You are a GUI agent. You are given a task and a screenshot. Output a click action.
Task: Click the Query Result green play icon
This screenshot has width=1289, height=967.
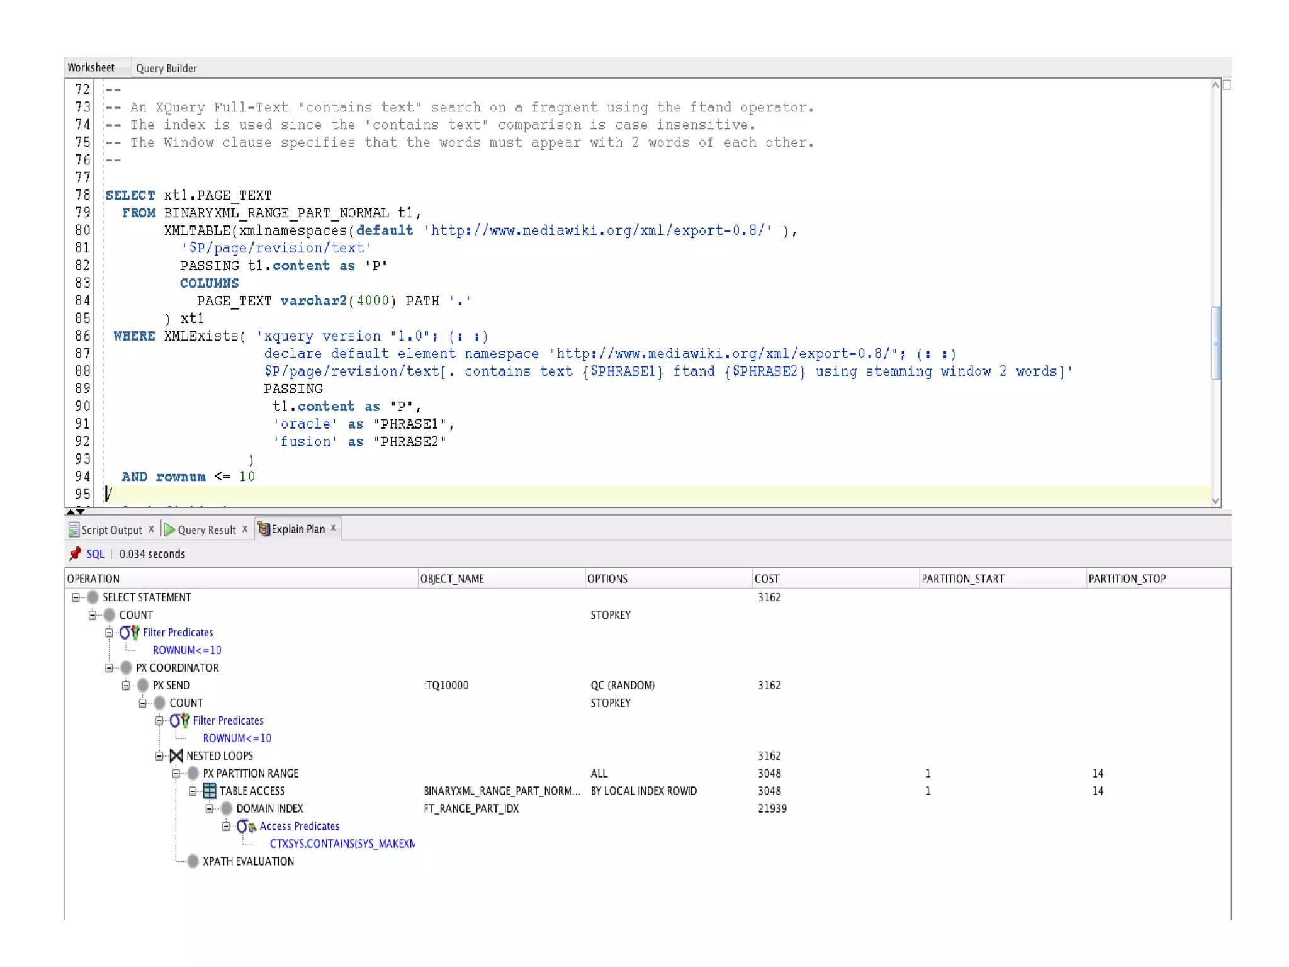pos(169,530)
